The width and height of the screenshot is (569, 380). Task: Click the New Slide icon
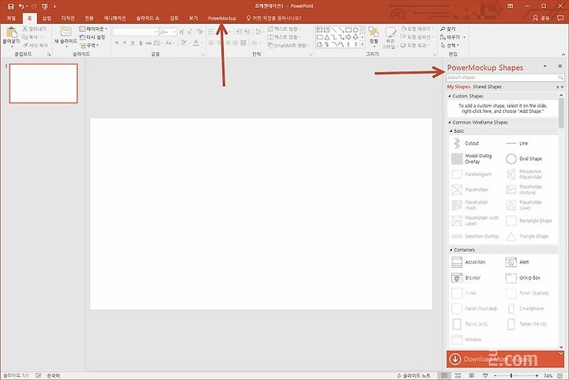(66, 32)
